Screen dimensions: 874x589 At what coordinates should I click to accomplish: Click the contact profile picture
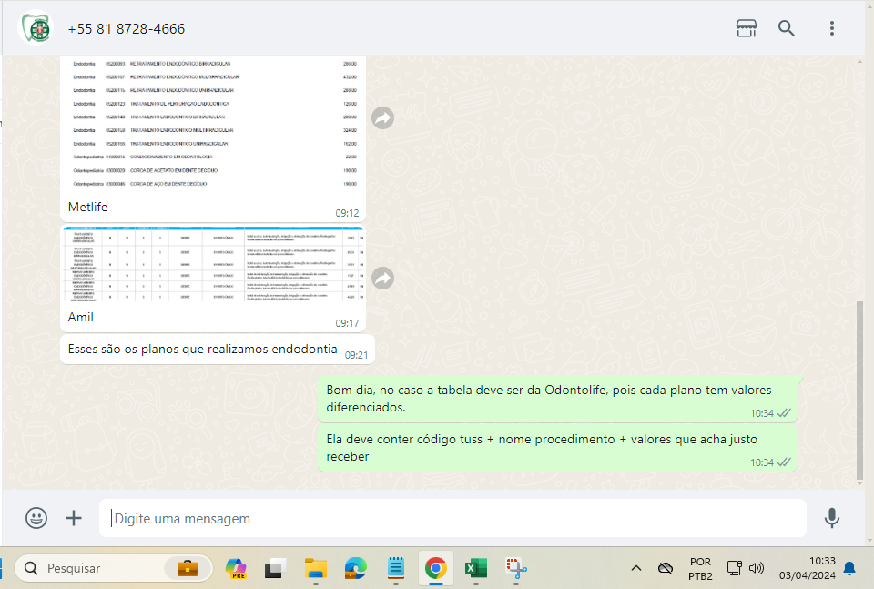point(37,28)
